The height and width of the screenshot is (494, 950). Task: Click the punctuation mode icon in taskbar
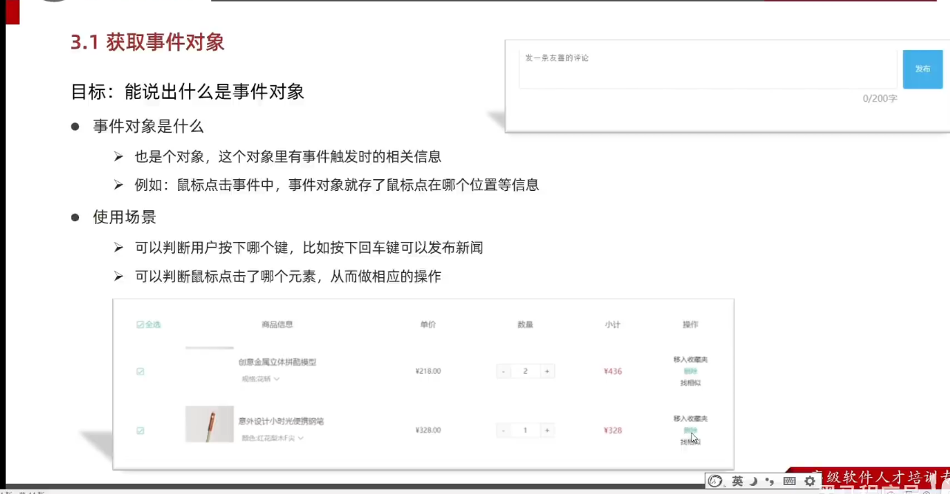[768, 481]
